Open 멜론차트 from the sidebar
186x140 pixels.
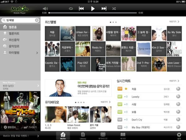pyautogui.click(x=20, y=34)
